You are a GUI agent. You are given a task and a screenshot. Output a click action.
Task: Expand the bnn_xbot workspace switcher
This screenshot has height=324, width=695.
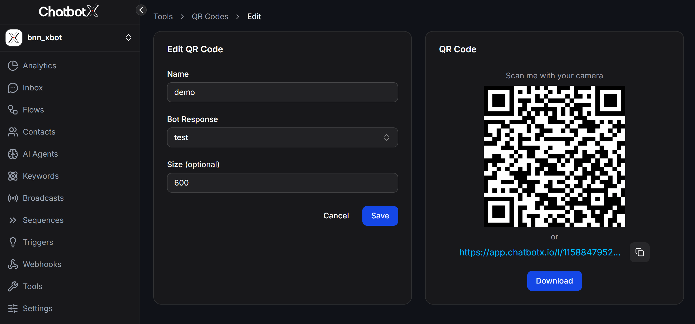(70, 38)
